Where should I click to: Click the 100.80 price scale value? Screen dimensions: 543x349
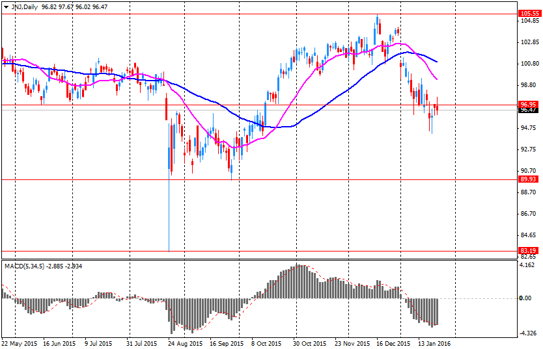(x=530, y=64)
